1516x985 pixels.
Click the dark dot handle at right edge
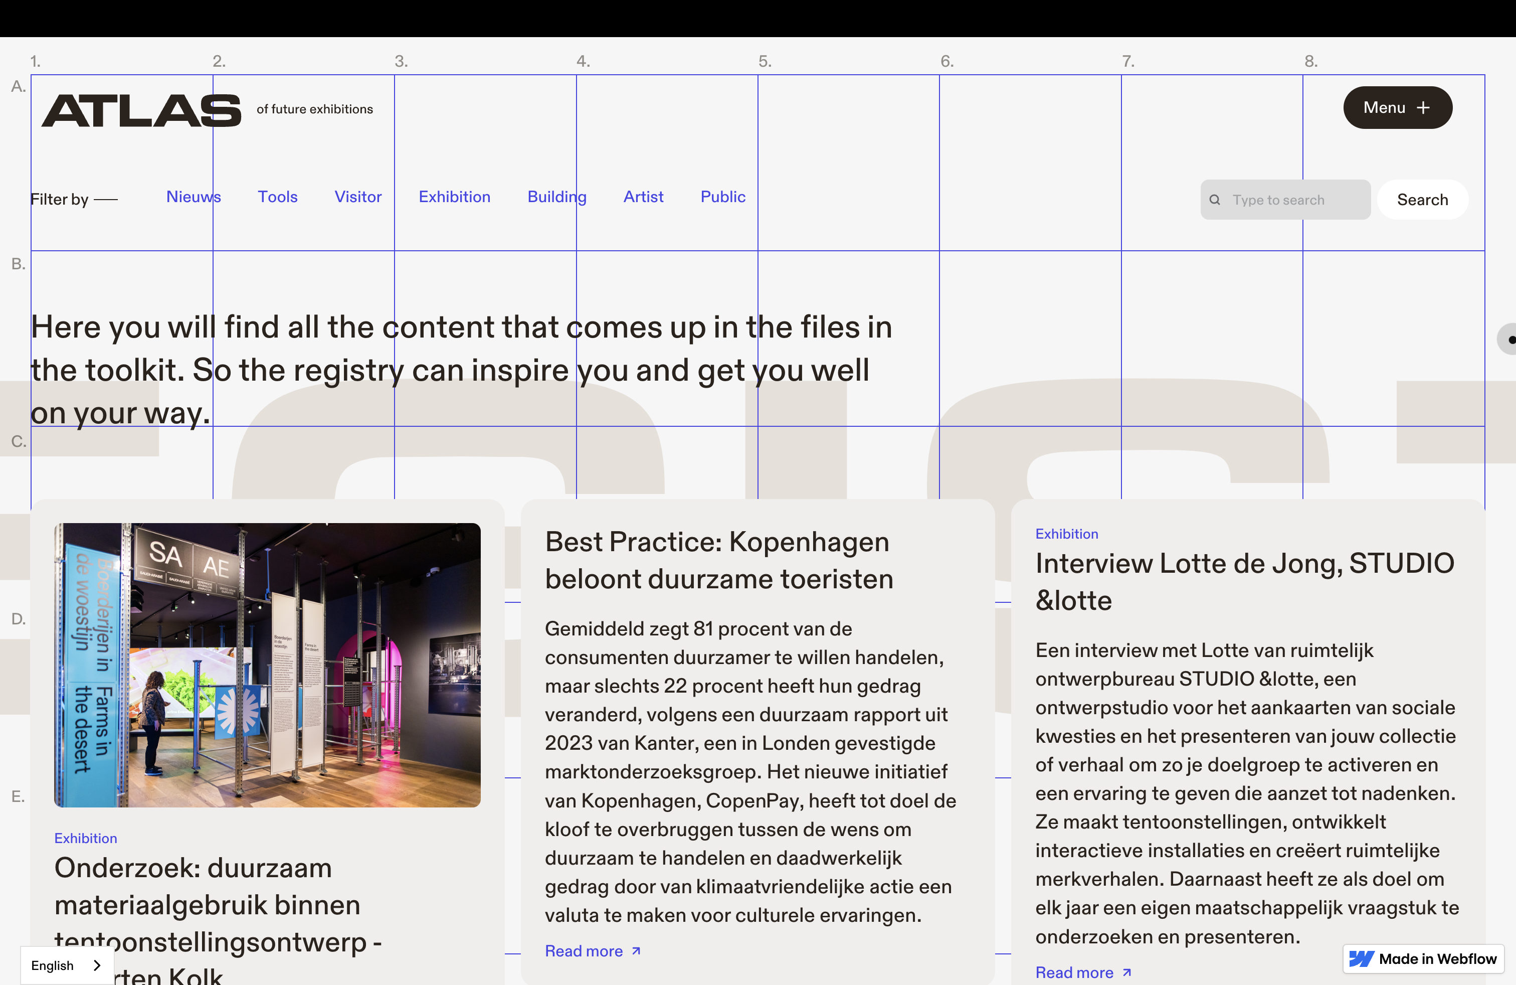[x=1511, y=340]
